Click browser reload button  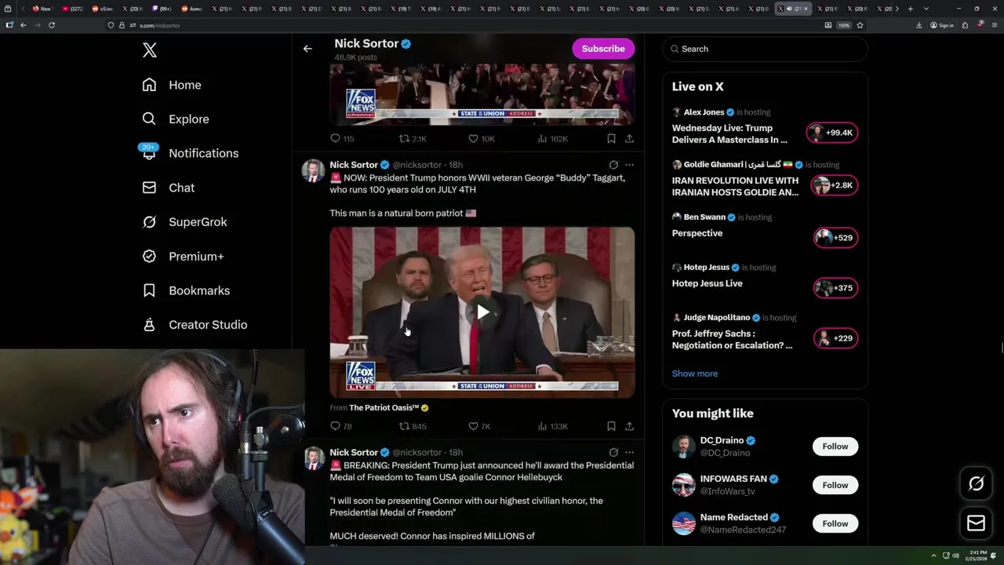[52, 25]
